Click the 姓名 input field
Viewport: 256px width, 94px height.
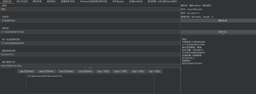(x=90, y=9)
